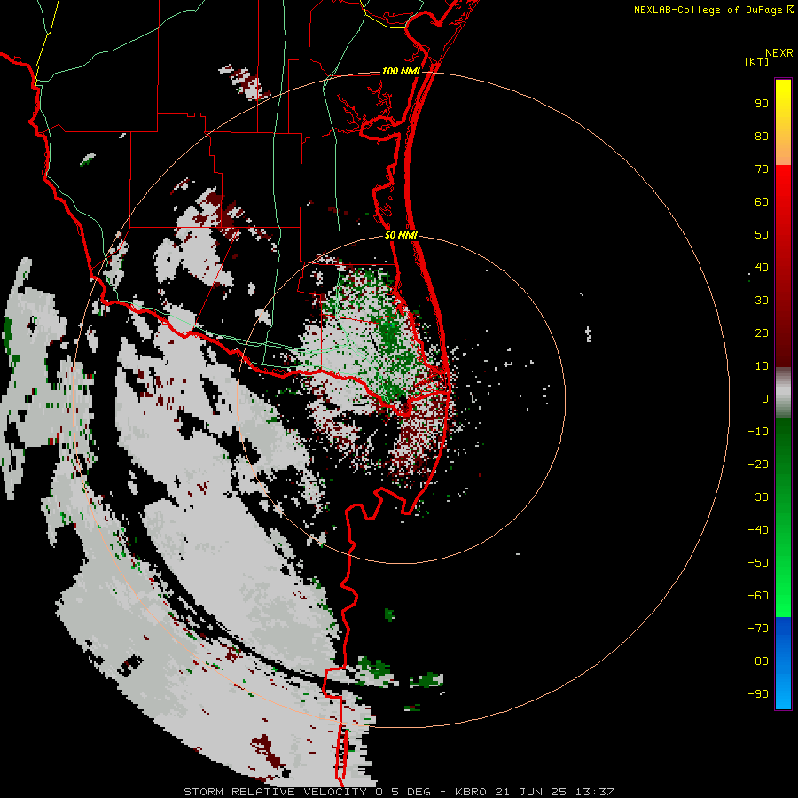Click the -70 value on the velocity scale
This screenshot has height=798, width=798.
pyautogui.click(x=758, y=629)
